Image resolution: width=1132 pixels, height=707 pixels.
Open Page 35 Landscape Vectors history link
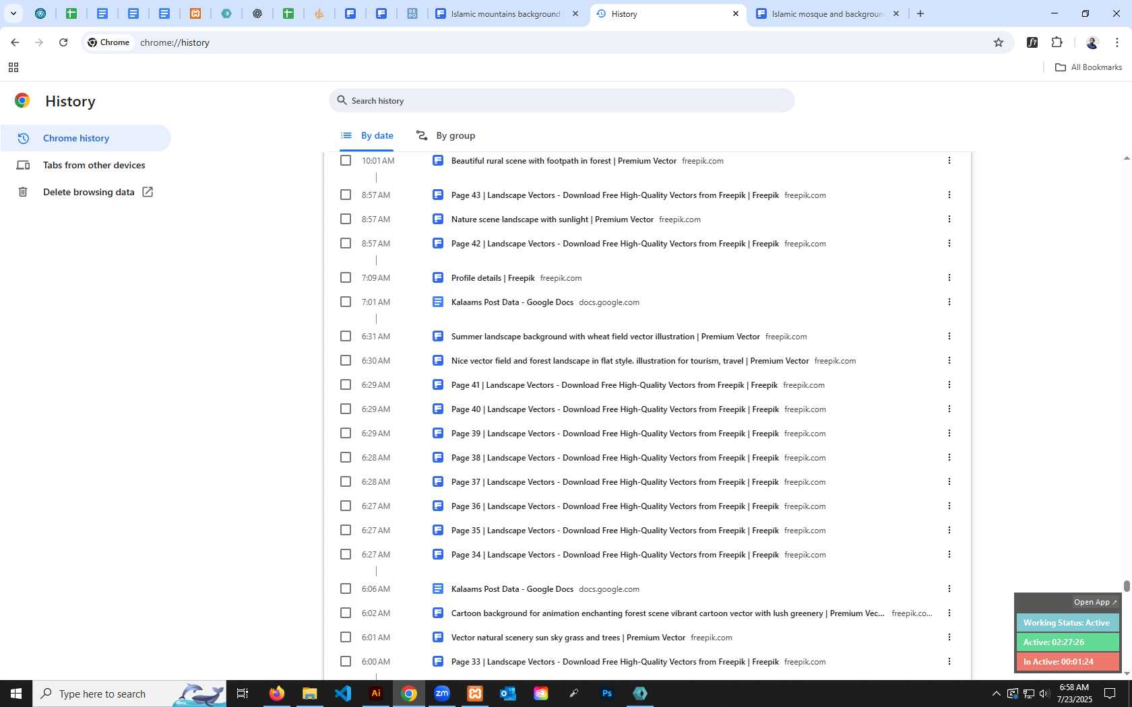pyautogui.click(x=615, y=531)
